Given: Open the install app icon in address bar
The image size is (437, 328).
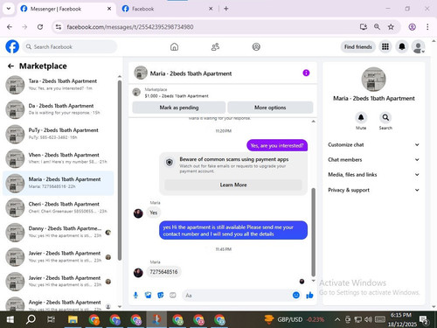Looking at the screenshot, I should (x=364, y=27).
